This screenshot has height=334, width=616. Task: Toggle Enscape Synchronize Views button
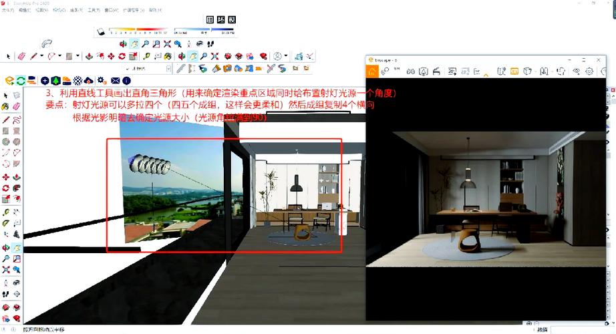(32, 81)
